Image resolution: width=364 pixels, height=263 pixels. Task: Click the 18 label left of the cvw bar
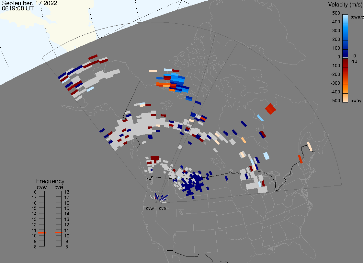point(34,192)
